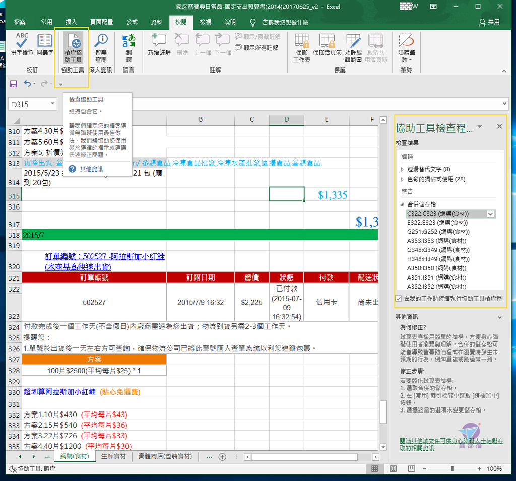Open the 隱藏筆跡 hide ink dropdown
The width and height of the screenshot is (516, 481).
click(x=407, y=48)
